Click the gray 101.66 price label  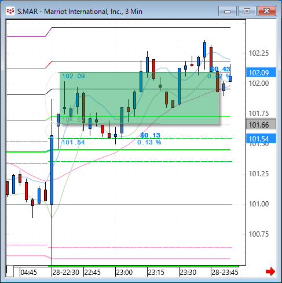tap(261, 125)
